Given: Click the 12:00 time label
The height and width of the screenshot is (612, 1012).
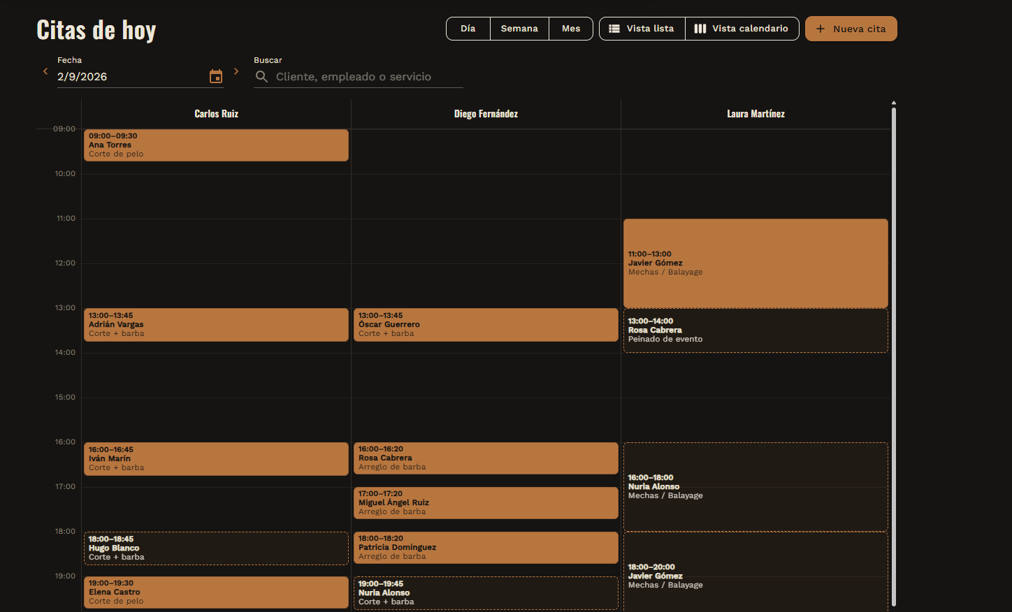Looking at the screenshot, I should coord(65,263).
